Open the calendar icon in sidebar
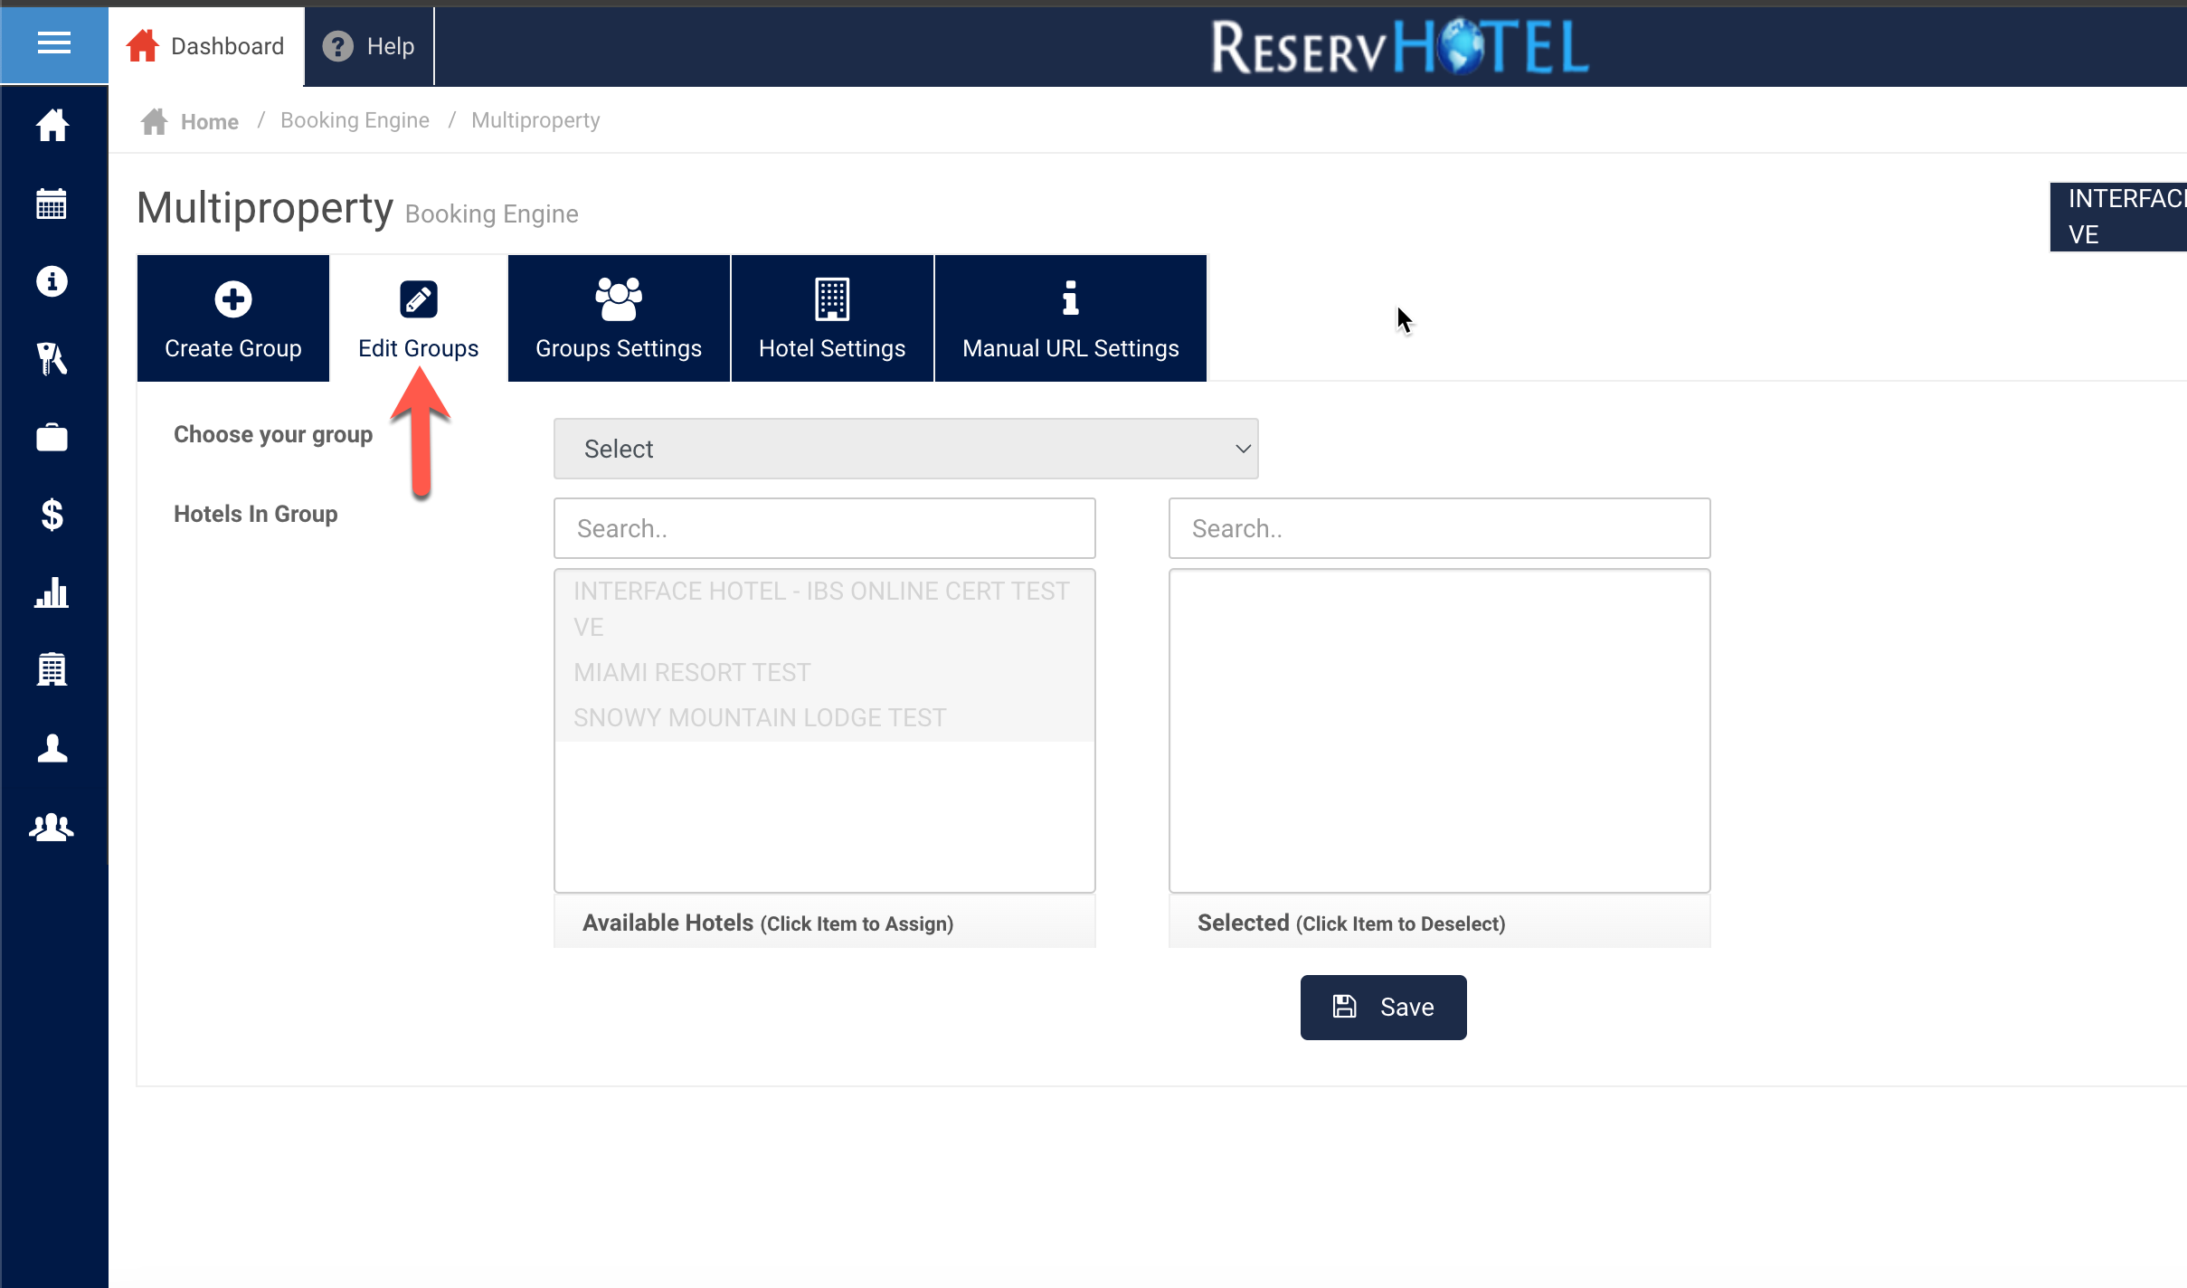 coord(52,204)
